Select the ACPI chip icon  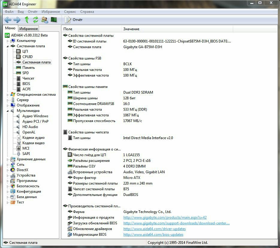18,89
